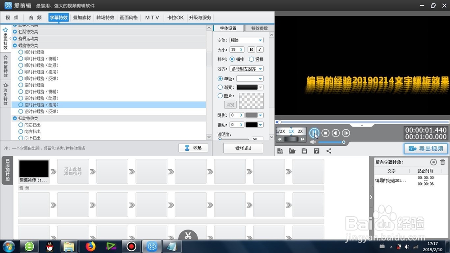The image size is (450, 253).
Task: Open 消失特效 sidebar tab
Action: [x=5, y=94]
